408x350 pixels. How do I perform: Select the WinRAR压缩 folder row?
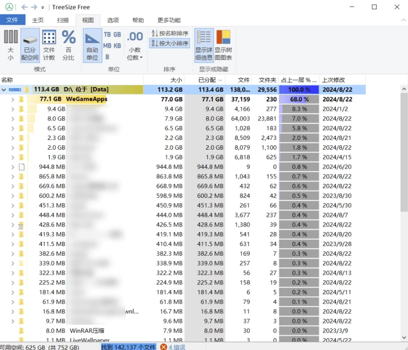click(x=87, y=331)
